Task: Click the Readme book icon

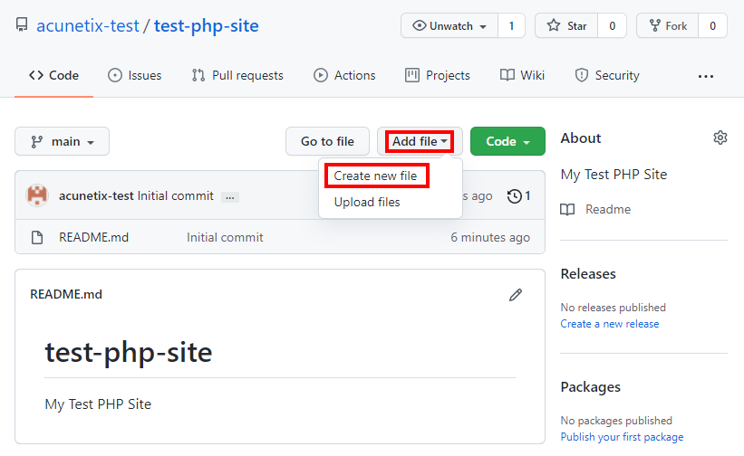Action: 567,209
